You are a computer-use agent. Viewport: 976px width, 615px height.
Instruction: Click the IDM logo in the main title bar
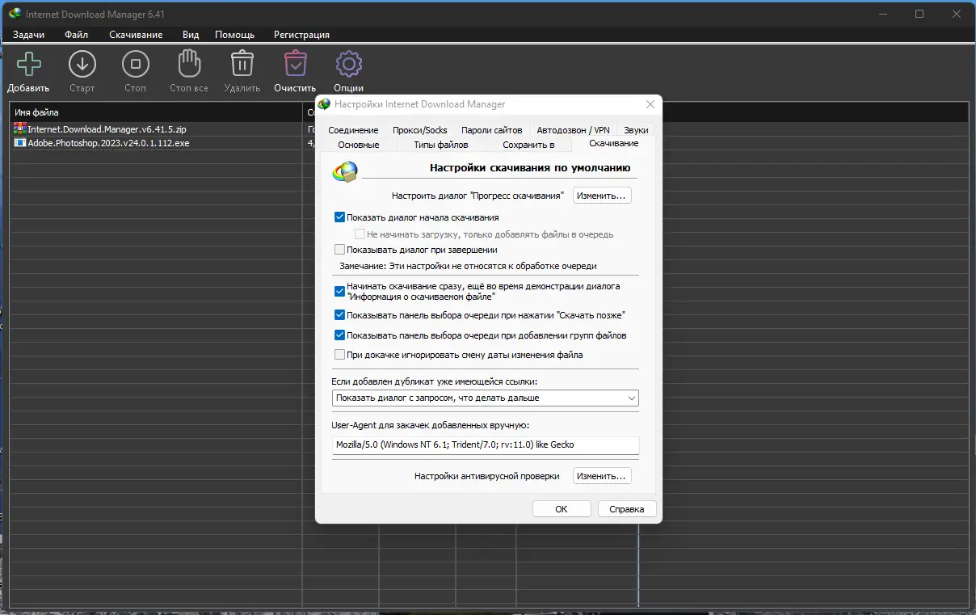tap(14, 14)
